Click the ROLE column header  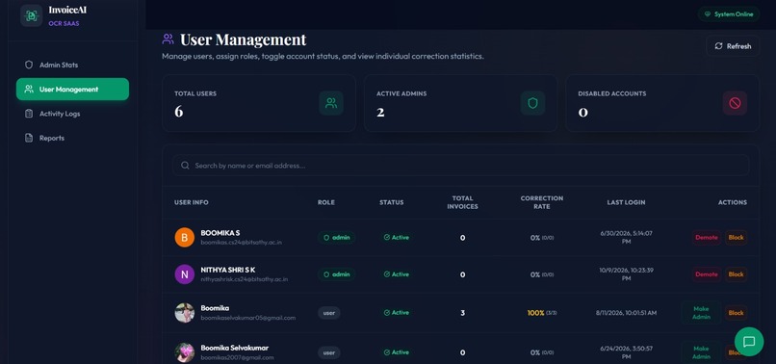pos(326,202)
